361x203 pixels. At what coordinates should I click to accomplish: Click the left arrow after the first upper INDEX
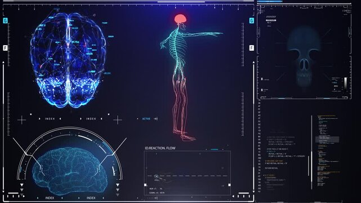point(60,119)
